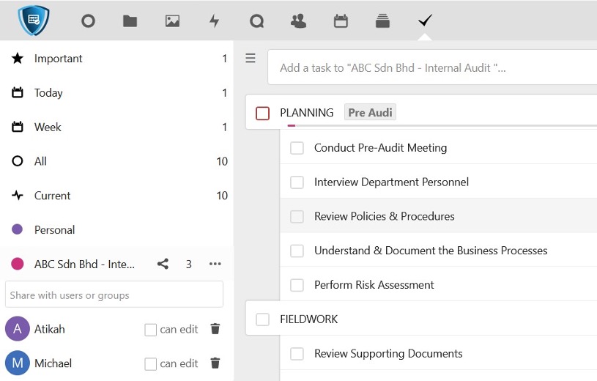Open the Contacts app icon
The image size is (597, 381).
click(x=298, y=21)
